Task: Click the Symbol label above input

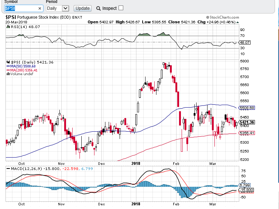Action: pos(11,2)
